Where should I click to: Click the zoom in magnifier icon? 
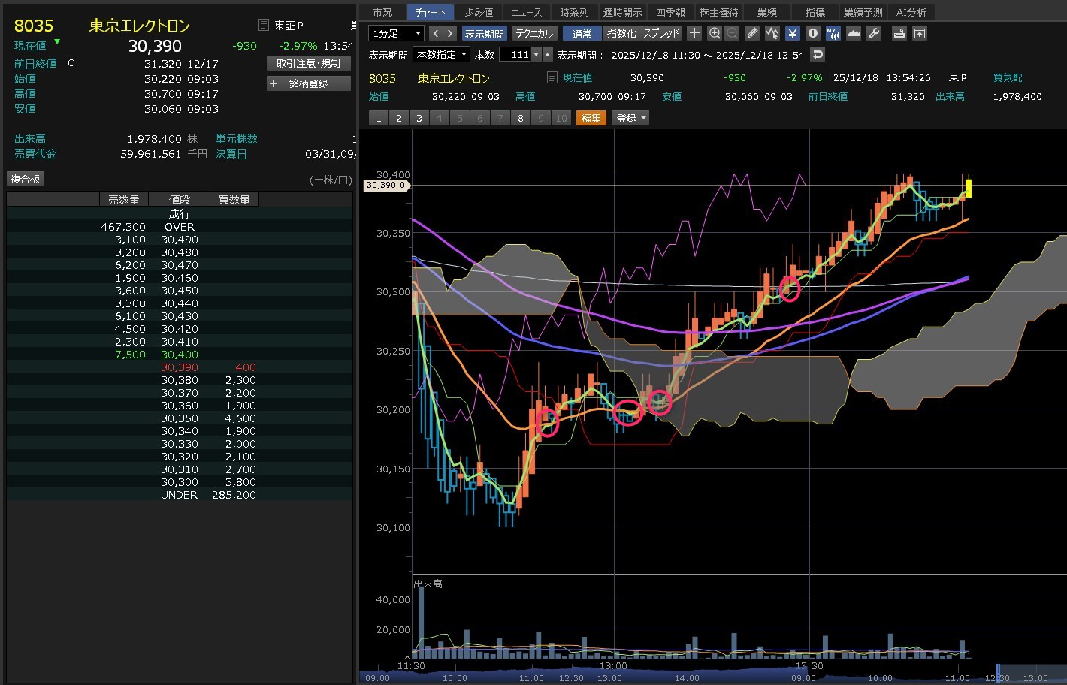click(x=714, y=33)
